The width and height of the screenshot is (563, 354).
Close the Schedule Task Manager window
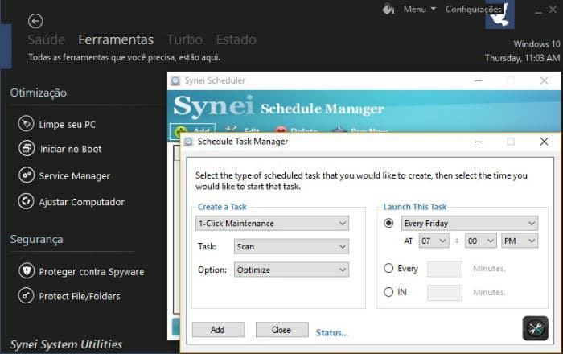pos(544,142)
